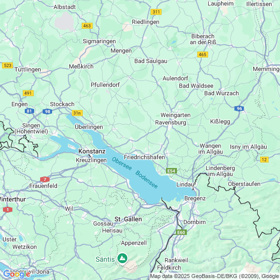The image size is (280, 280).
Task: Click the St. Gallen city label
Action: [128, 219]
